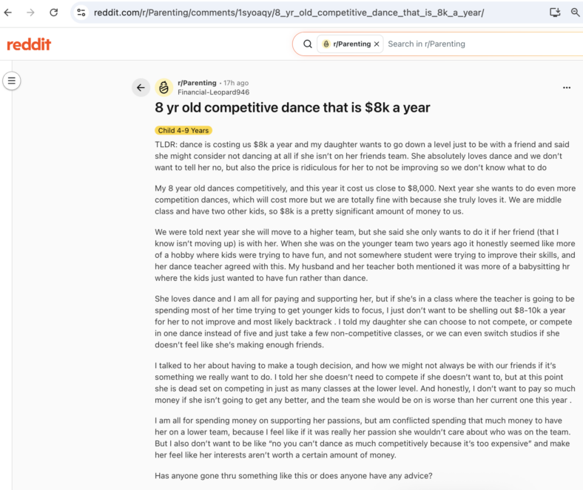Reload the page with refresh icon

tap(53, 13)
